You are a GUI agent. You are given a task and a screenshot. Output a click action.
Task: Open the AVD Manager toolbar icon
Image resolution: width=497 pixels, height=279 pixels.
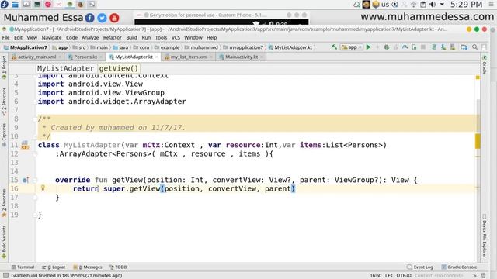pyautogui.click(x=443, y=47)
